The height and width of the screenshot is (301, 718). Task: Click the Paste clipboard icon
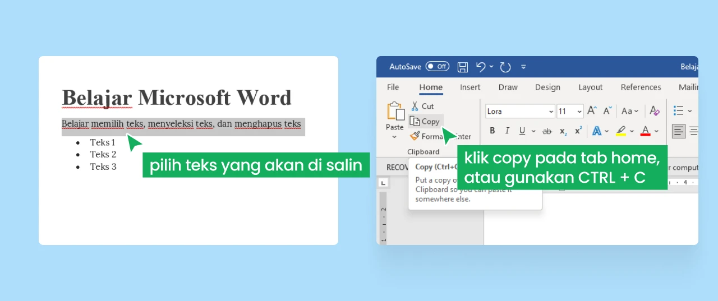coord(395,111)
